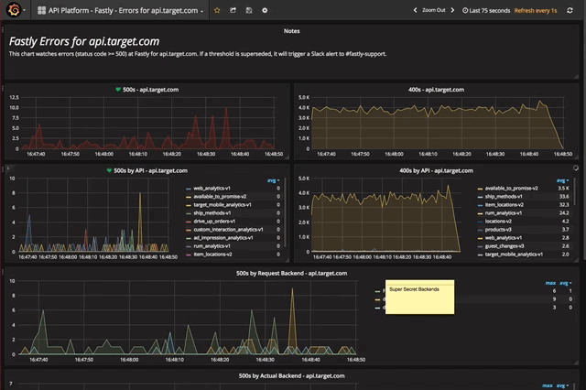Toggle available_to_promise-v2 in 400s legend
This screenshot has height=390, width=586.
(x=511, y=189)
